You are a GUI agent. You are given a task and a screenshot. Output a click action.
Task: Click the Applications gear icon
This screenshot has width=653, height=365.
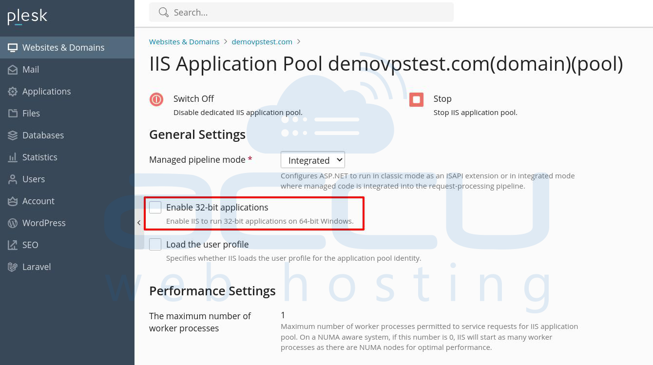(x=13, y=92)
